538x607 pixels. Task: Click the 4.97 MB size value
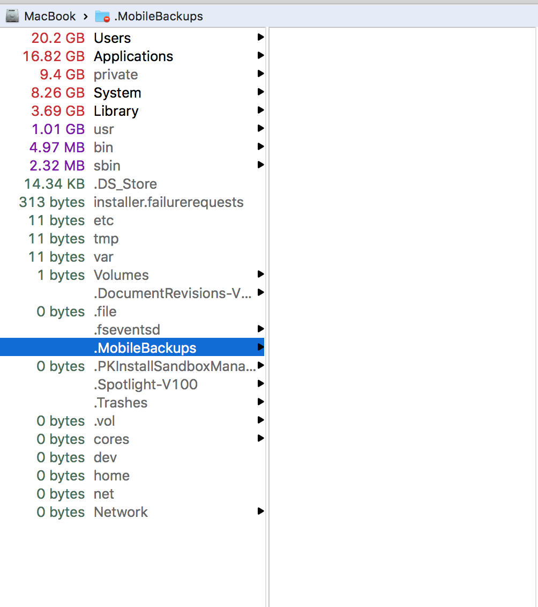[57, 147]
